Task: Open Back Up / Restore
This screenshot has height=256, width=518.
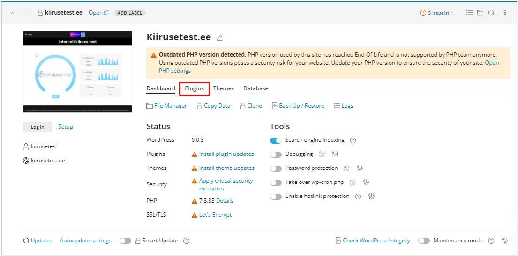Action: (298, 106)
